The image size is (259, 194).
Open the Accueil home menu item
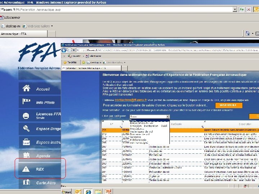[x=40, y=89]
